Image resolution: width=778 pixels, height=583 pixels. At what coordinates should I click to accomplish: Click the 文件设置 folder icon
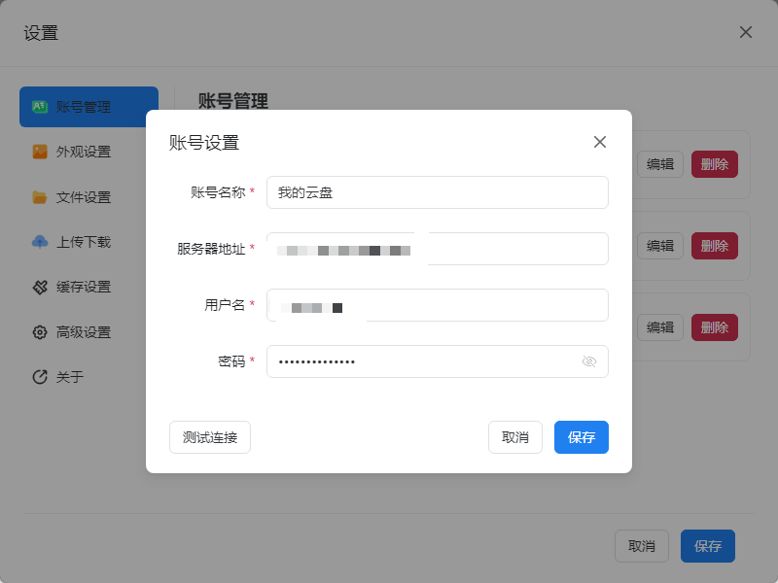40,197
